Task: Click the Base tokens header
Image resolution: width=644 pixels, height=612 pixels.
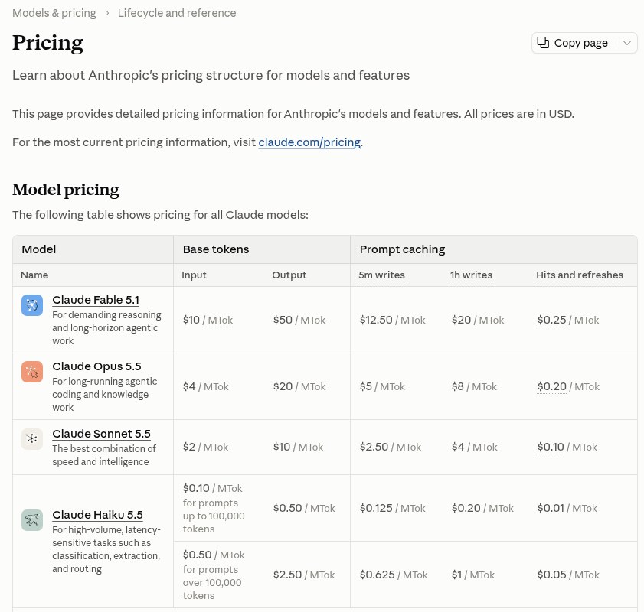Action: 216,249
